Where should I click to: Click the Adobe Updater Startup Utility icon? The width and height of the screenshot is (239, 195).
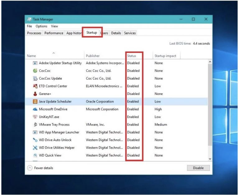click(x=35, y=63)
